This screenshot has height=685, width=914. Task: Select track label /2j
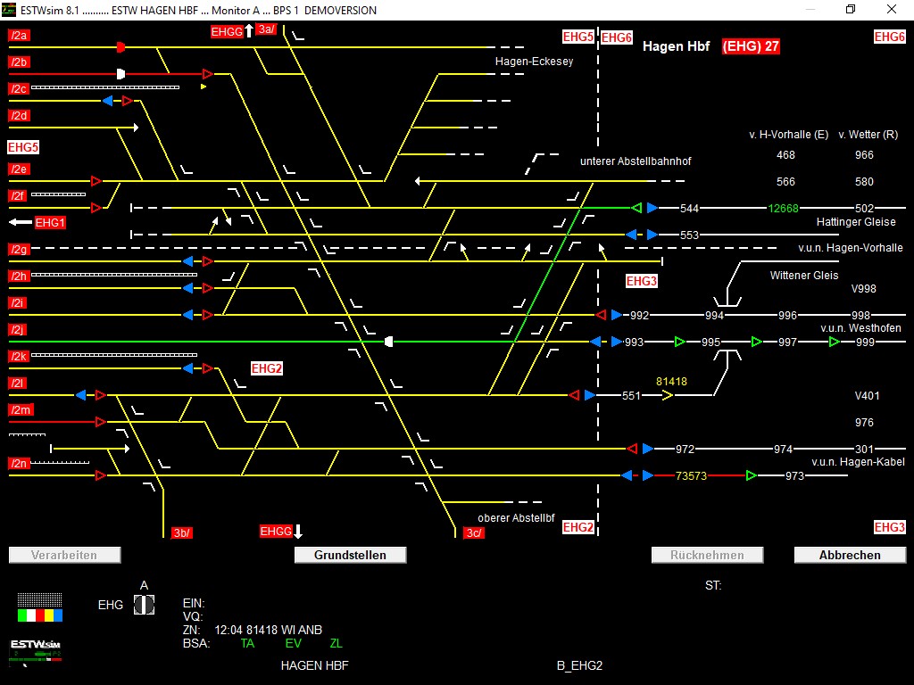18,330
